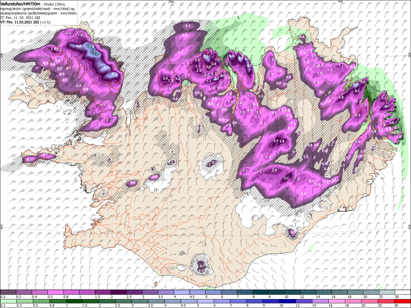Pick the pale lavender snow swatch labeled 4
The image size is (411, 308).
tap(181, 292)
